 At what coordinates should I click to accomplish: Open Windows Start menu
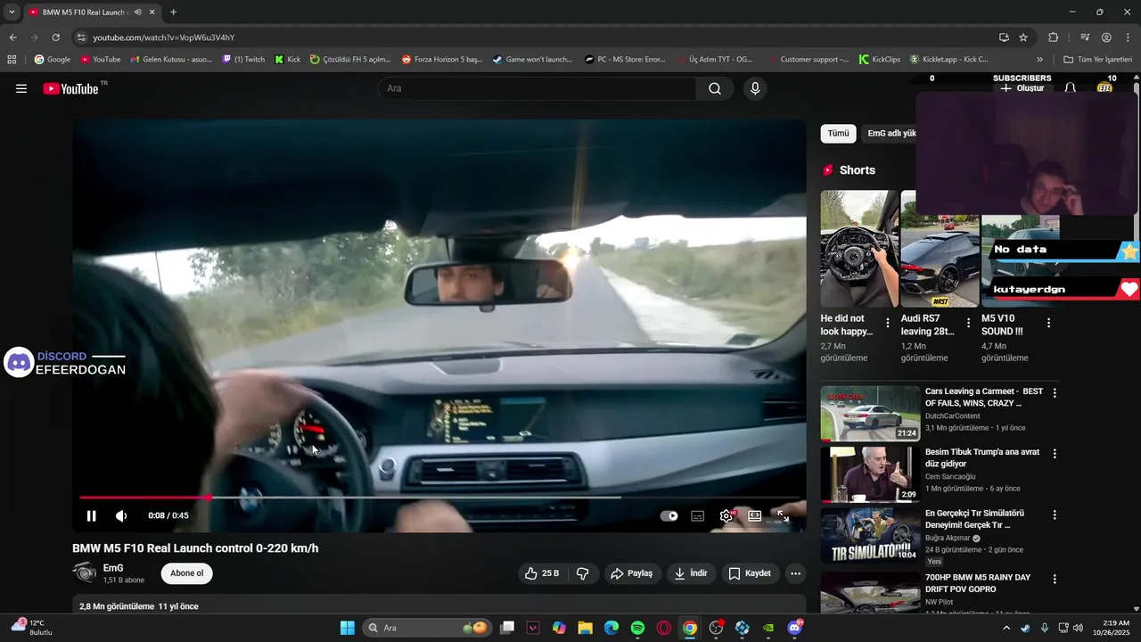click(347, 628)
